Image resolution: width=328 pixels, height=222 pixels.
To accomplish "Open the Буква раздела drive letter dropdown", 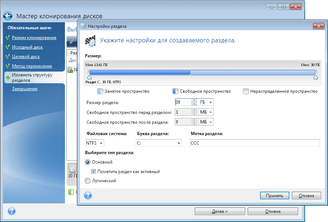I will click(x=179, y=143).
